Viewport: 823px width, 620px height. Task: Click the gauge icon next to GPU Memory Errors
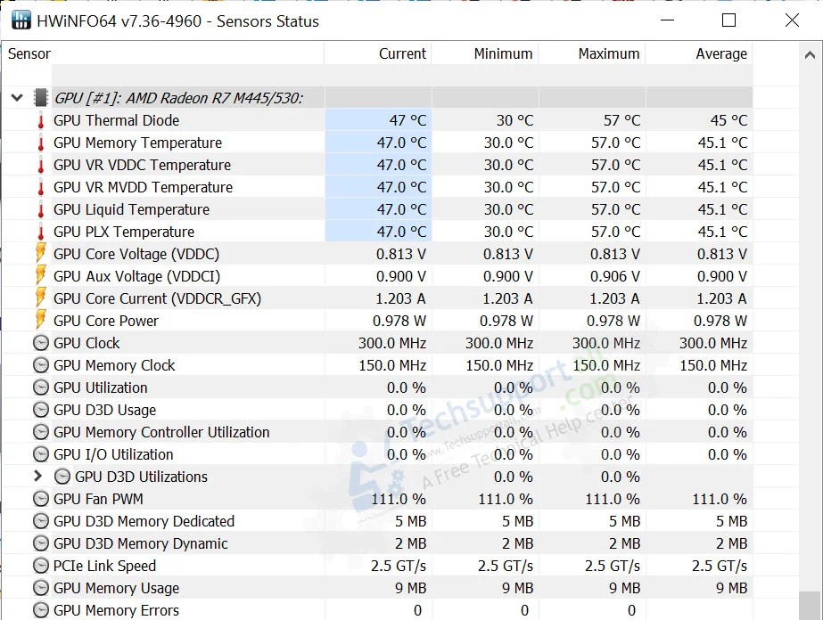point(40,610)
